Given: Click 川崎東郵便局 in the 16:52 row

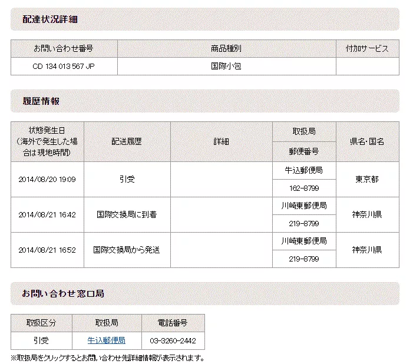Looking at the screenshot, I should tap(304, 241).
